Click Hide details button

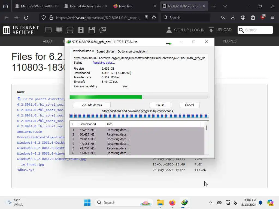[x=92, y=105]
